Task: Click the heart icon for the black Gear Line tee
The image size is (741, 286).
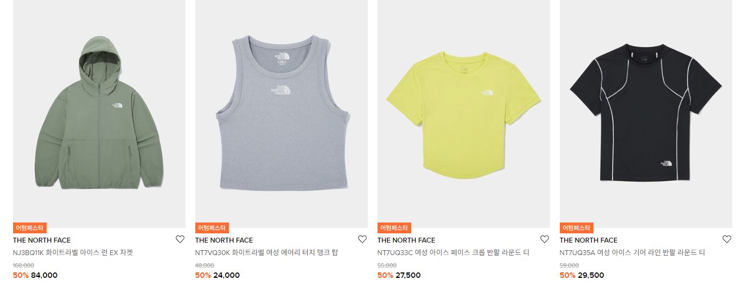Action: point(727,239)
